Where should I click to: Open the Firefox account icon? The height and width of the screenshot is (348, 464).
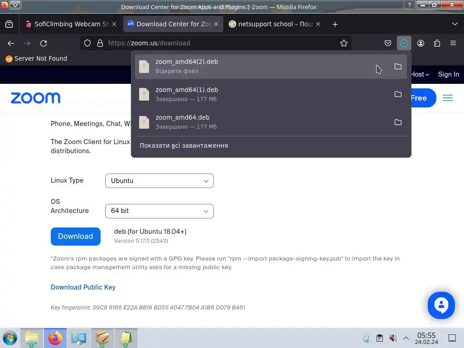pyautogui.click(x=420, y=43)
